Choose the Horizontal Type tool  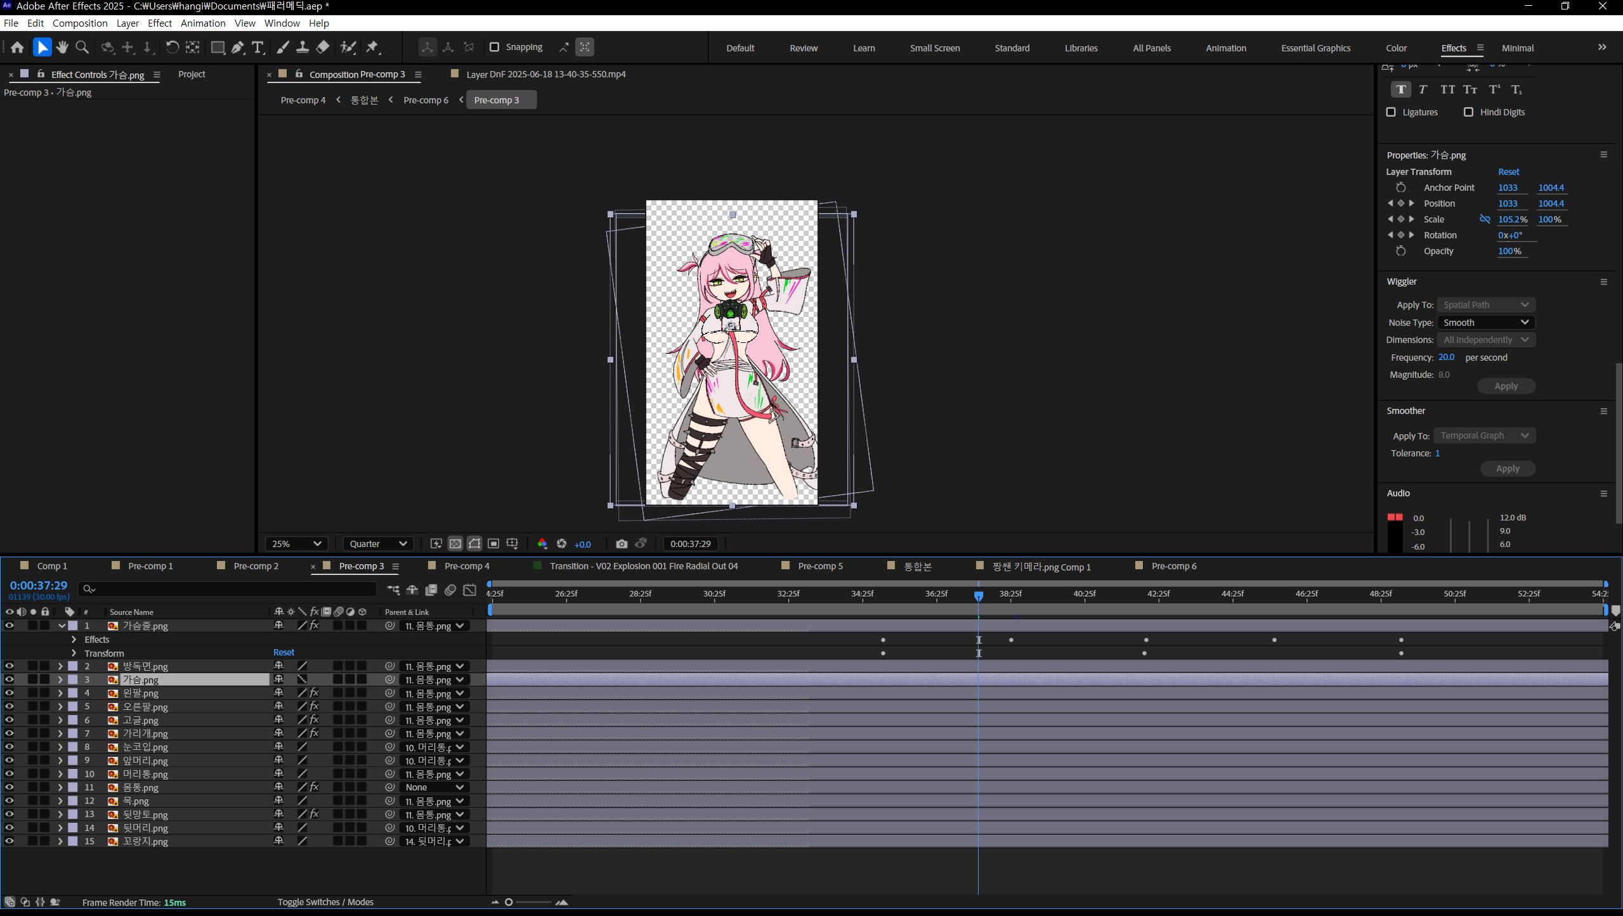coord(257,48)
